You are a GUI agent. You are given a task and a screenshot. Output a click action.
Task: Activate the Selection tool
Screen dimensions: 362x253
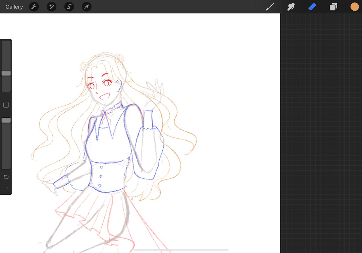[69, 7]
